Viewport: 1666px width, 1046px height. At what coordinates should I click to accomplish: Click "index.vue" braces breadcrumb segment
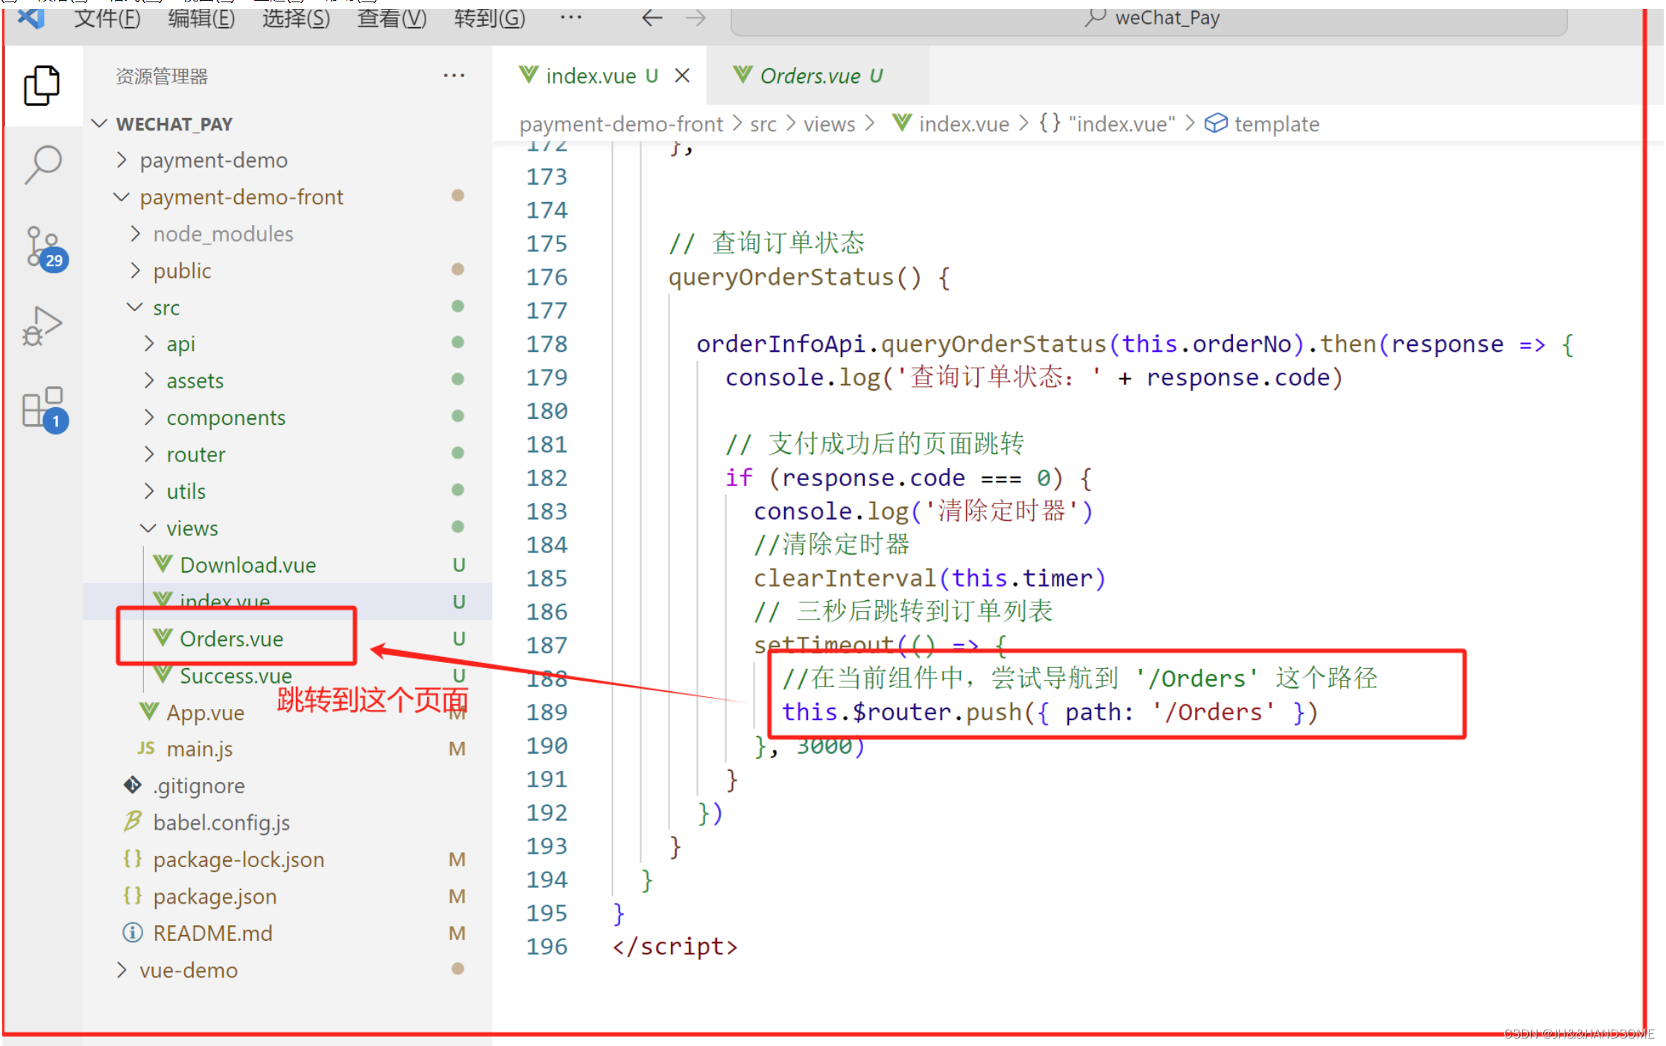tap(1107, 123)
